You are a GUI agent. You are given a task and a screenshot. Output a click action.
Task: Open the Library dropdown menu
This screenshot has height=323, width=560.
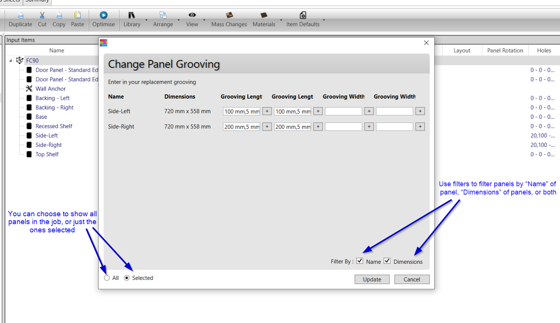[146, 19]
